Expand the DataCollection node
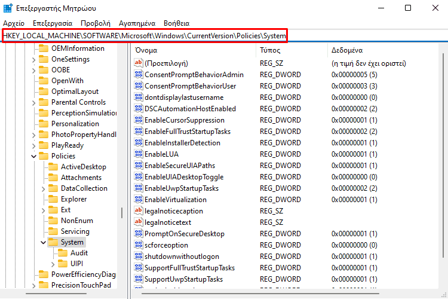448x299 pixels. coord(44,189)
